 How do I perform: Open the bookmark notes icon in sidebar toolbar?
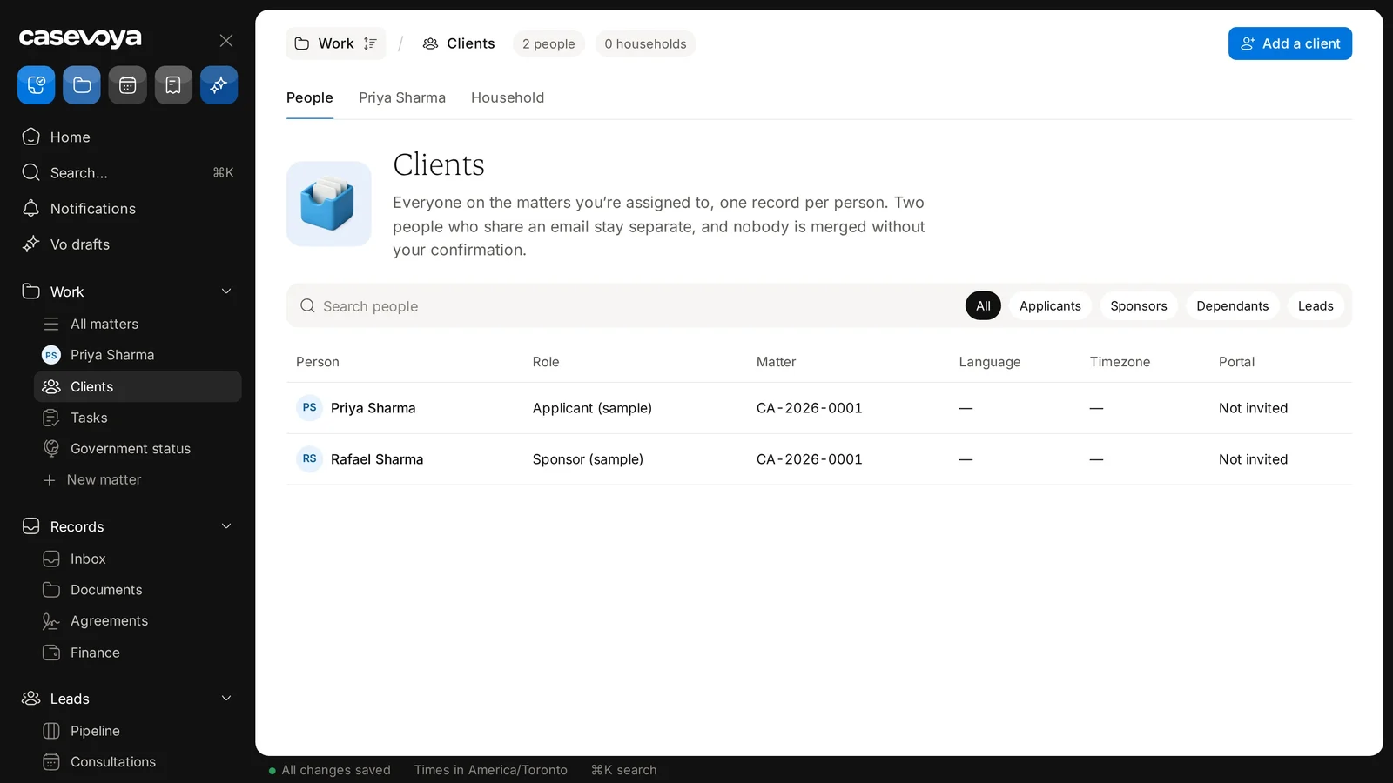pyautogui.click(x=173, y=85)
